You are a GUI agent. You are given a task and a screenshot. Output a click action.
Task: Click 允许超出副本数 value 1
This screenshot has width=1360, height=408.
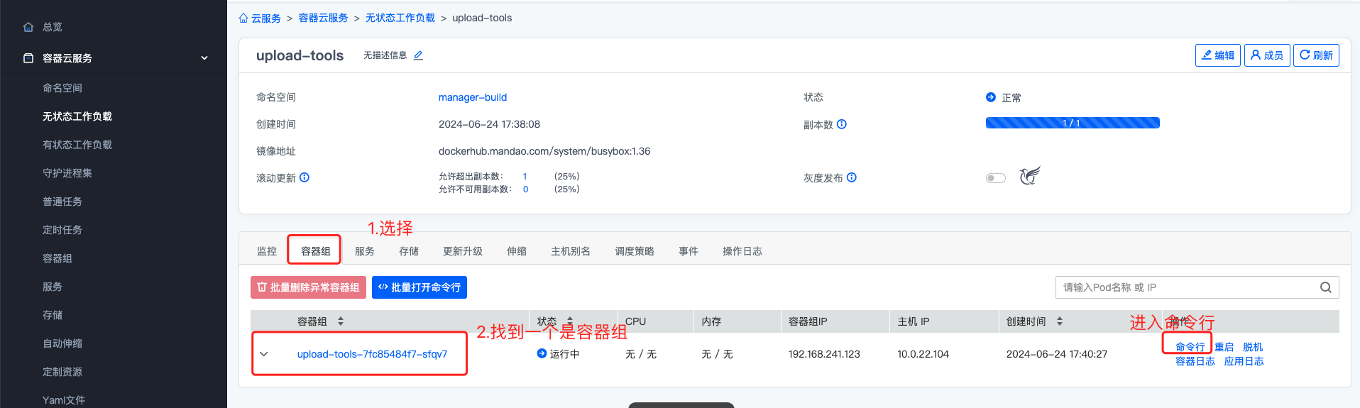pyautogui.click(x=525, y=176)
